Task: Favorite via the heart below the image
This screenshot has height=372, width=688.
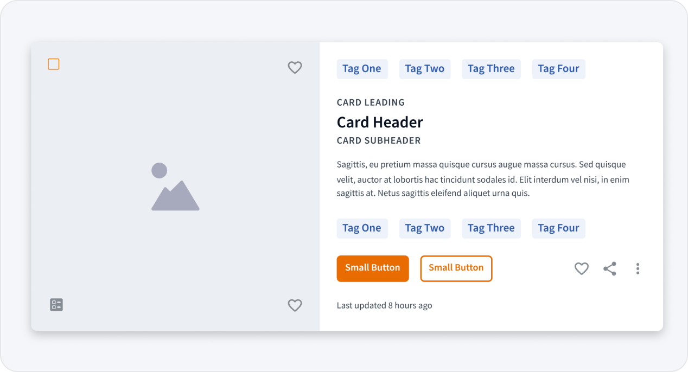Action: tap(295, 305)
